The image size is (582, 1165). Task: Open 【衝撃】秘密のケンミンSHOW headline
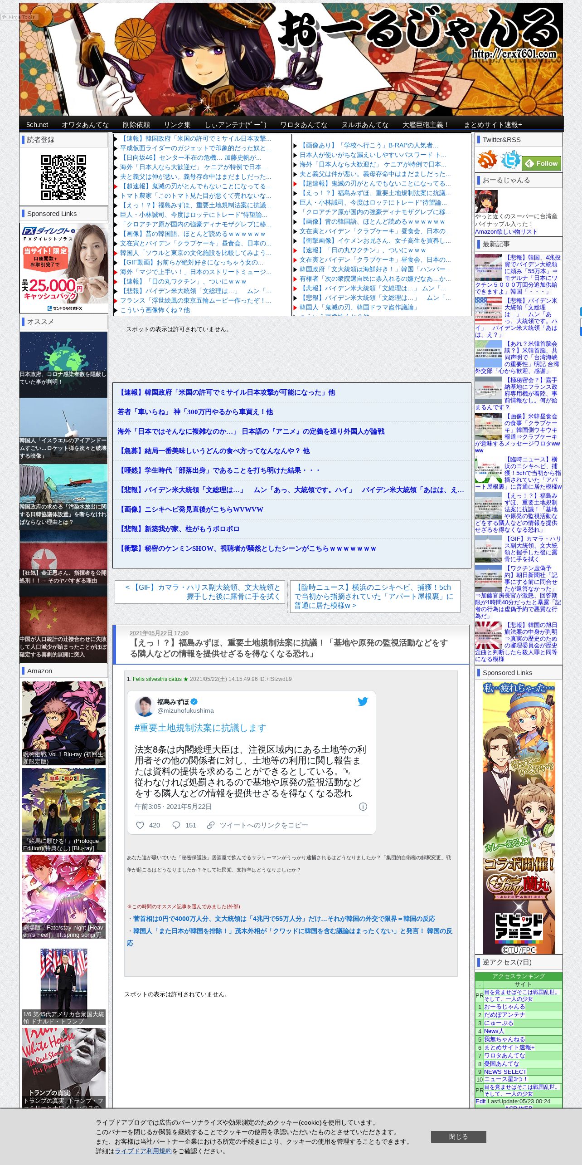[x=247, y=548]
